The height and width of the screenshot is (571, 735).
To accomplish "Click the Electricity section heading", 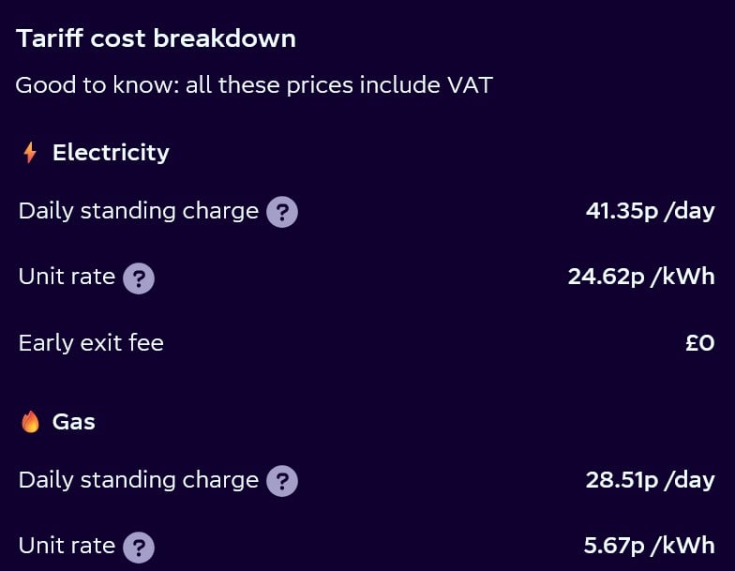I will (111, 152).
